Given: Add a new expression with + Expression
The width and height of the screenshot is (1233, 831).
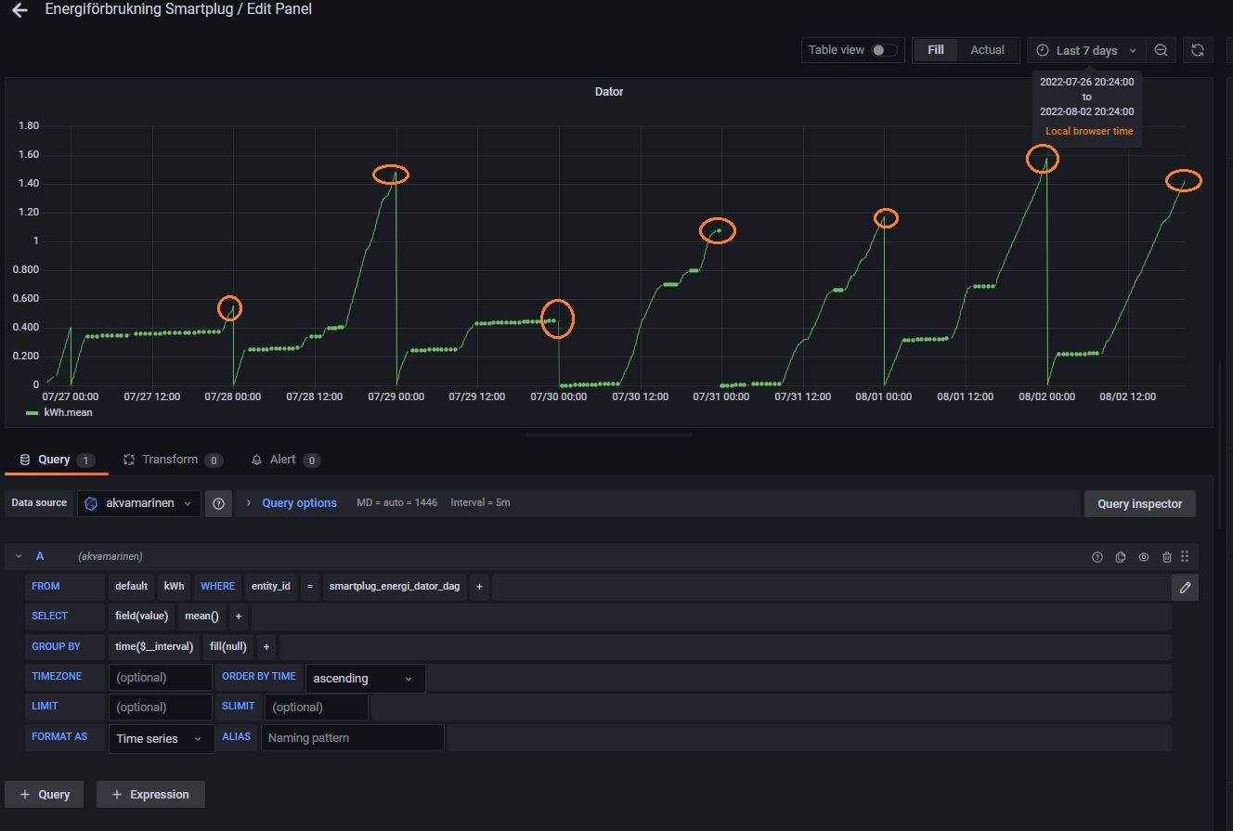Looking at the screenshot, I should click(150, 794).
